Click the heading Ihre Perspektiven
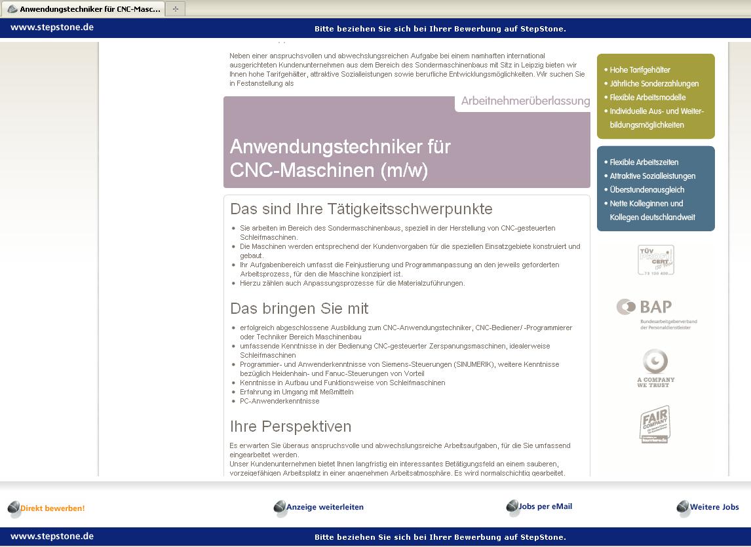The height and width of the screenshot is (547, 751). tap(290, 426)
